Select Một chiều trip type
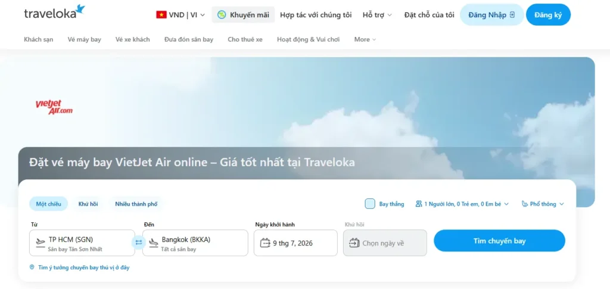The width and height of the screenshot is (610, 289). pos(49,204)
